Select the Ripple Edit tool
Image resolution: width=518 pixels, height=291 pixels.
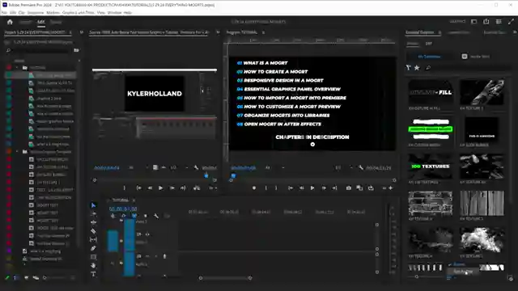94,222
